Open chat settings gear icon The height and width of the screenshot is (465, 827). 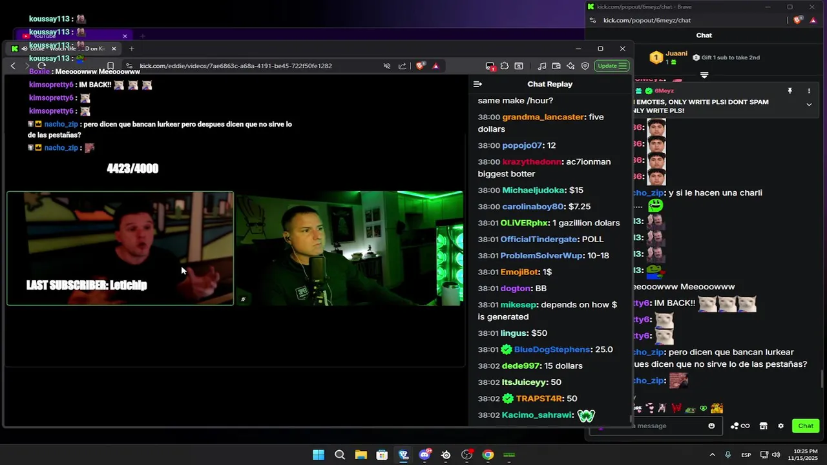coord(780,426)
